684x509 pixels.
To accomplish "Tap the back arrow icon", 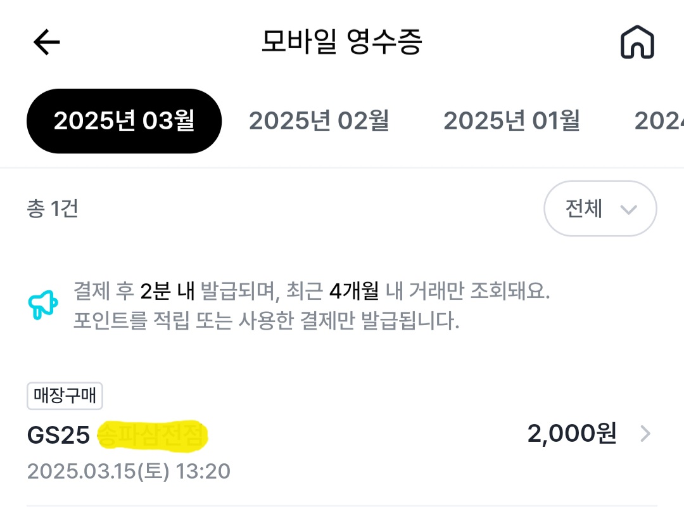I will coord(46,42).
